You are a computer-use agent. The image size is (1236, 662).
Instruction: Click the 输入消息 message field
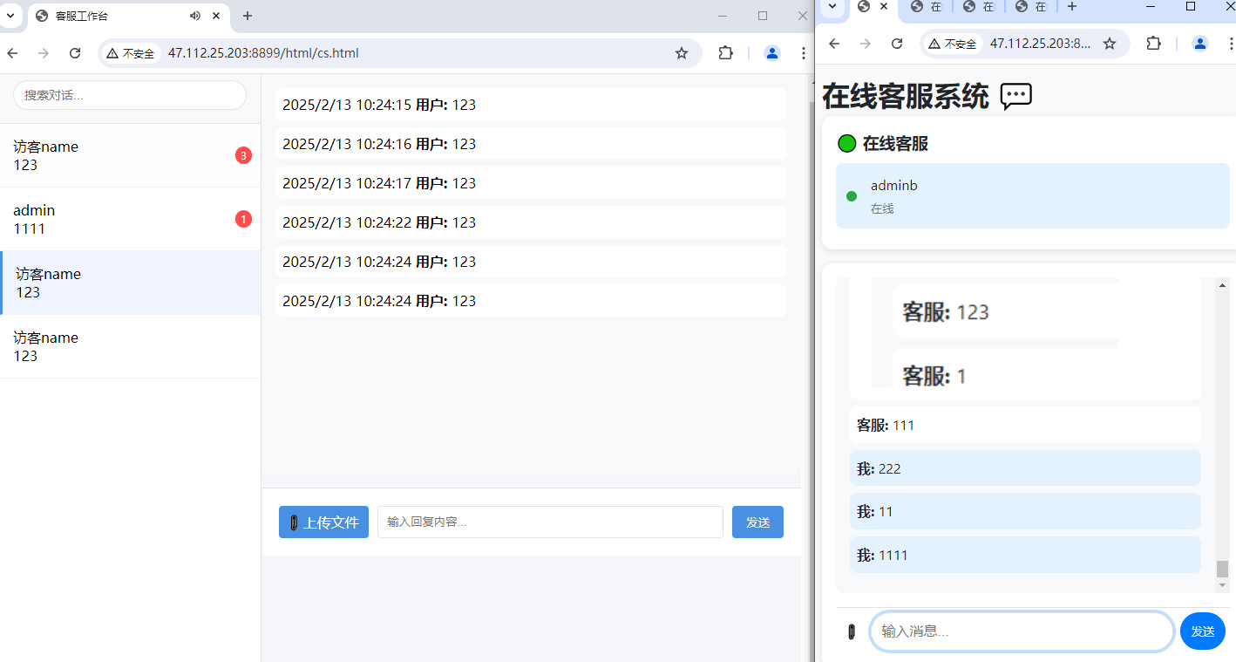(1022, 631)
